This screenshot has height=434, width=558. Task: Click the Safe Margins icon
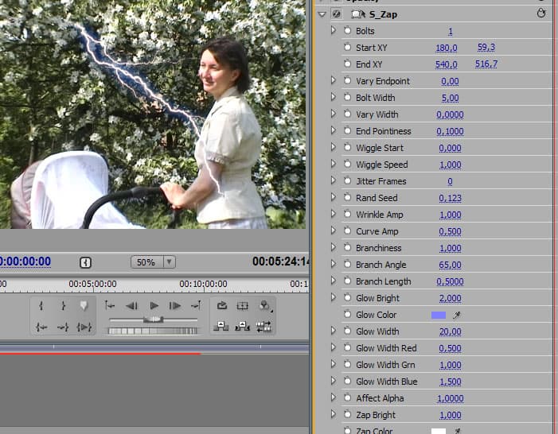(243, 306)
